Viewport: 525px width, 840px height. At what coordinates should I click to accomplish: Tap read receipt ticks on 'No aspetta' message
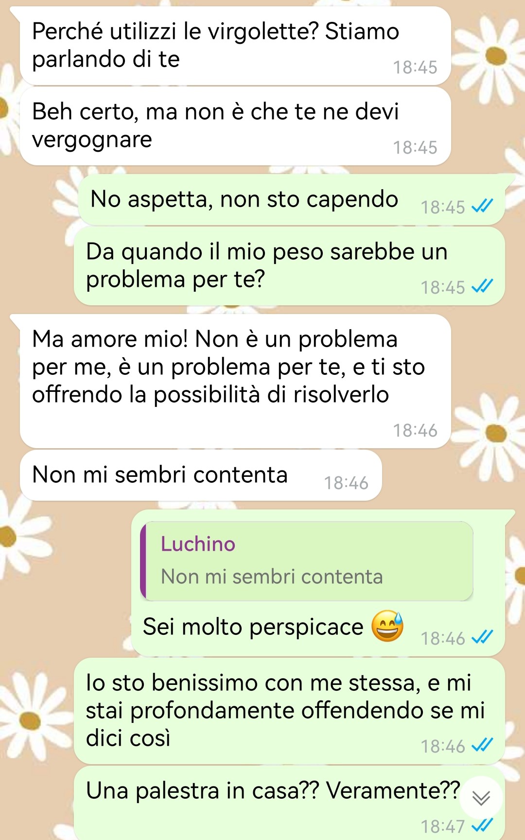(483, 207)
